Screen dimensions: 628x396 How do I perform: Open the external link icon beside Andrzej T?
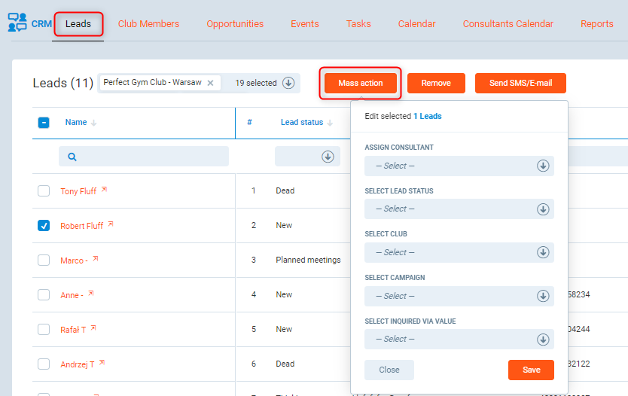coord(102,364)
